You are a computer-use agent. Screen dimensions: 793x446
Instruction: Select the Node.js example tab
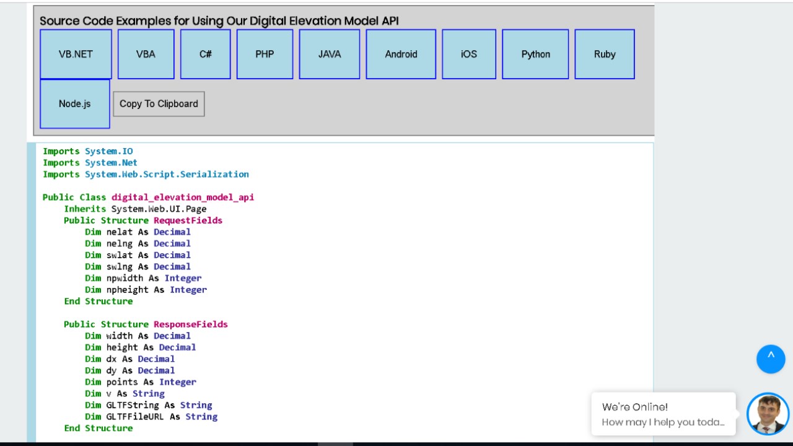(75, 103)
